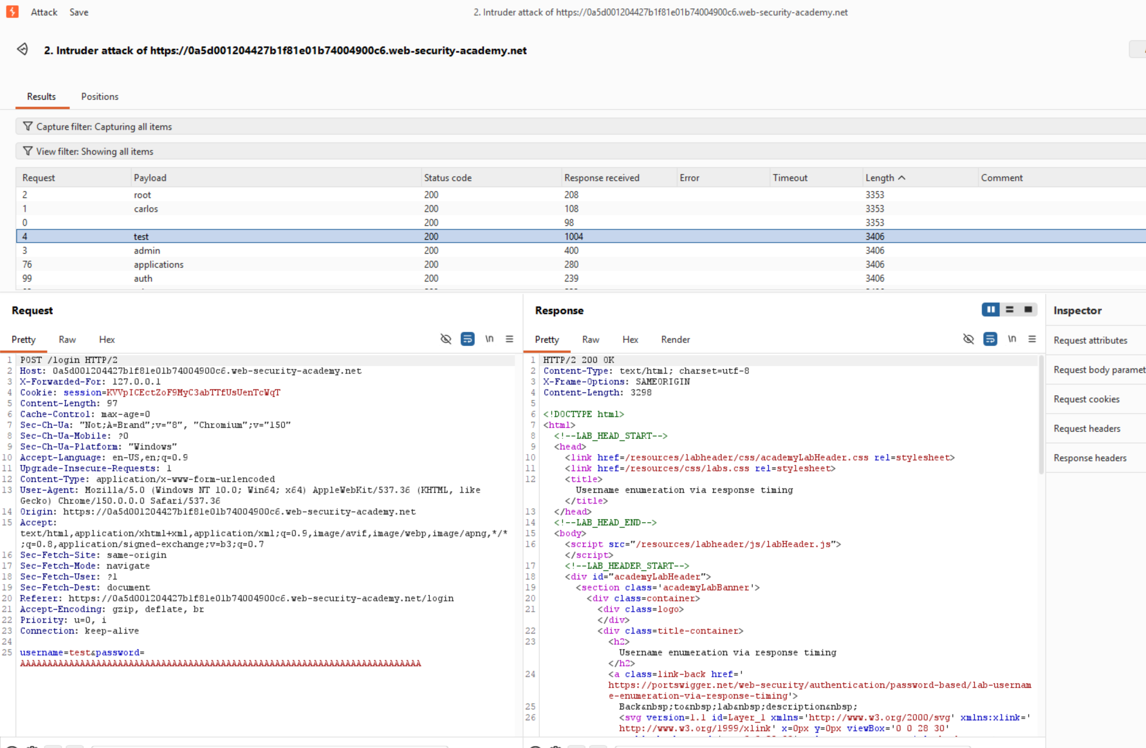1146x748 pixels.
Task: Select the Request Hex tab
Action: [107, 339]
